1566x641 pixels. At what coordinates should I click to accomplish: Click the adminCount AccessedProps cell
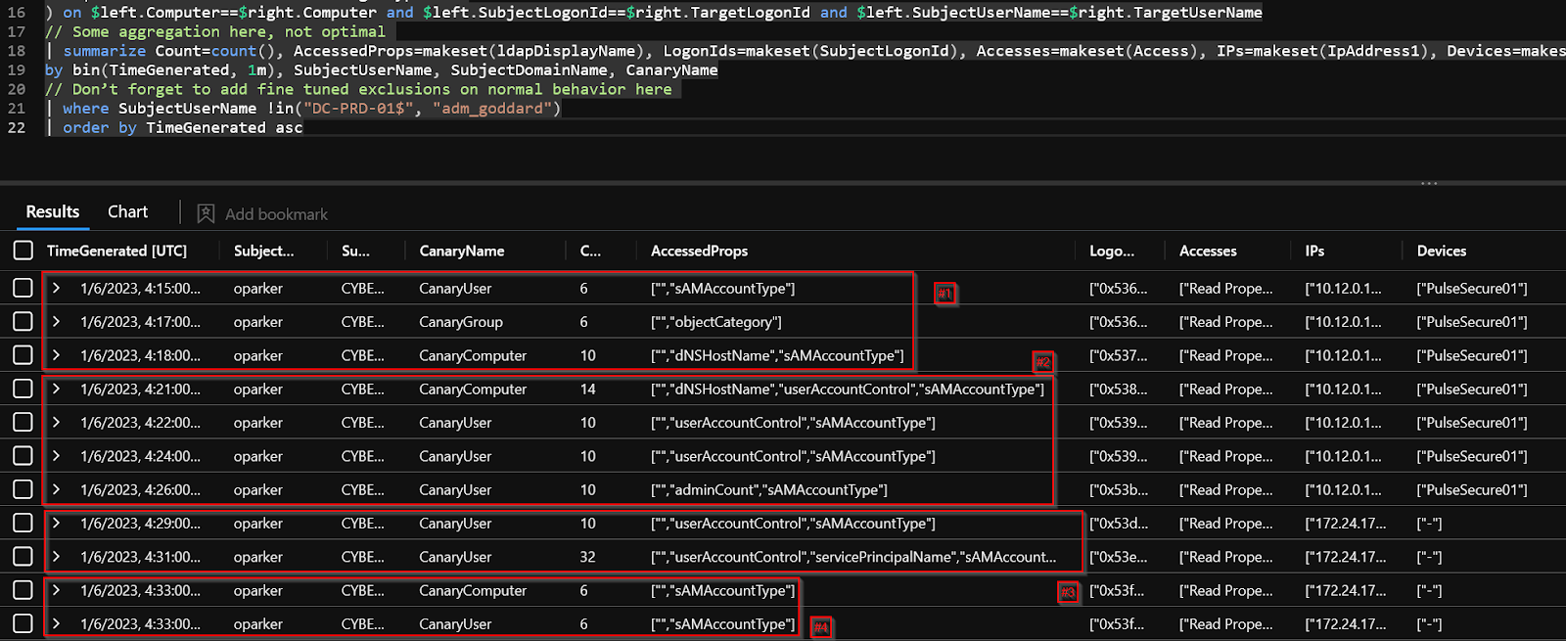point(769,489)
